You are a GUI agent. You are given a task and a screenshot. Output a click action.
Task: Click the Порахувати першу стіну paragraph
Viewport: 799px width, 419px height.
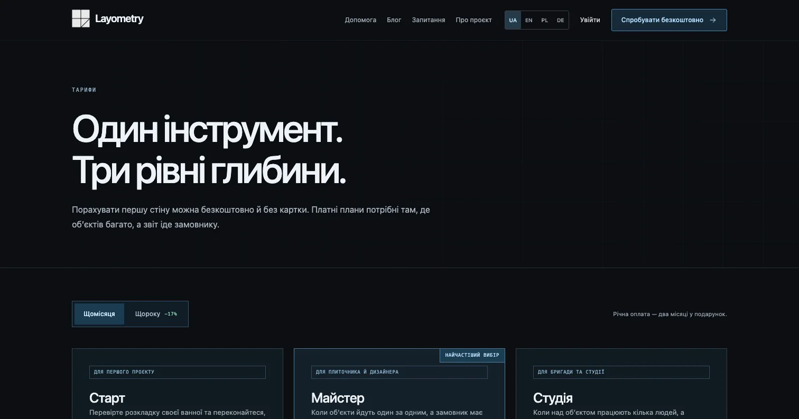point(251,217)
